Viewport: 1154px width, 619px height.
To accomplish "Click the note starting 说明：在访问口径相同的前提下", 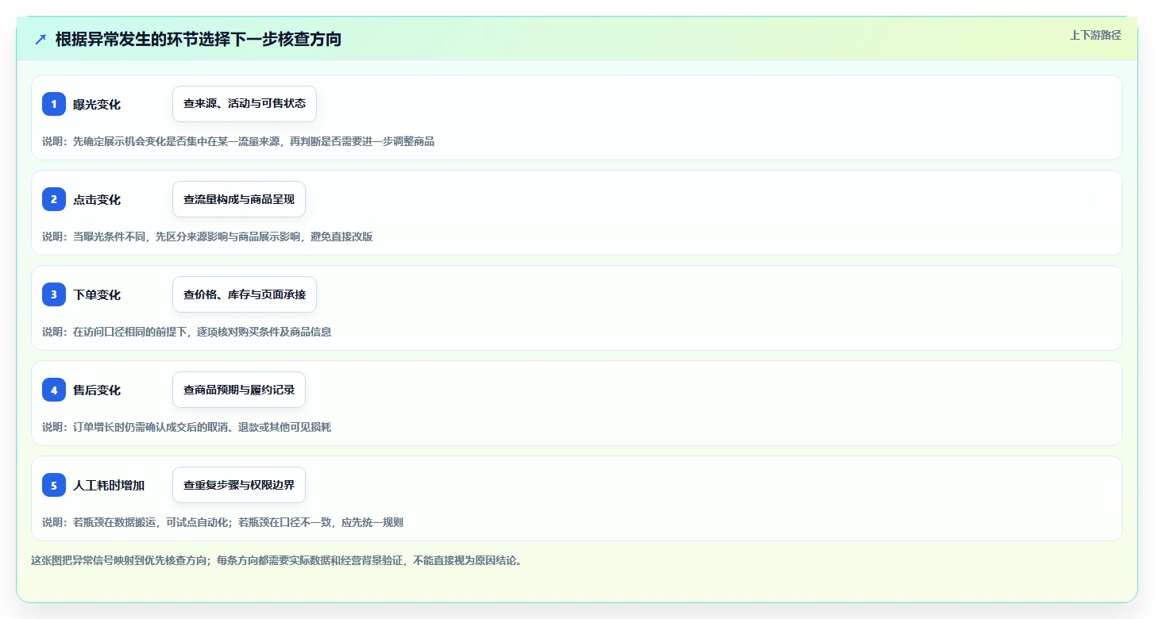I will coord(187,332).
